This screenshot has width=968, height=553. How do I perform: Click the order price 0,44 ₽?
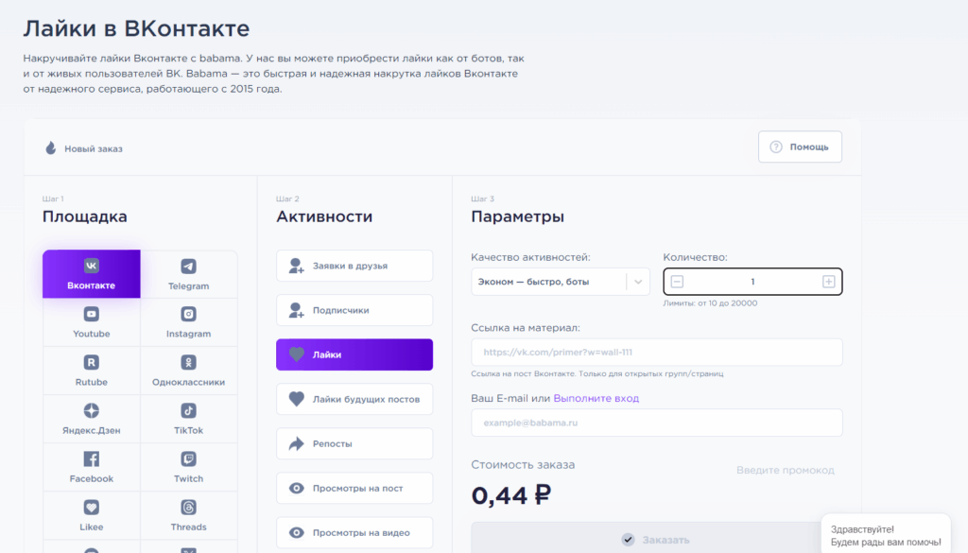[511, 495]
